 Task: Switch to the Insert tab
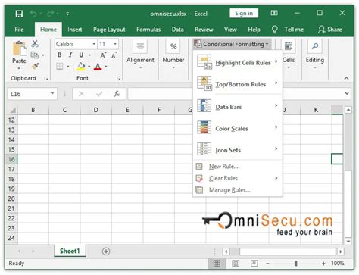75,30
